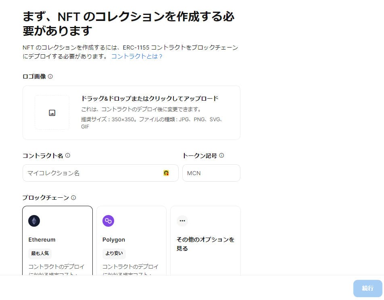Click the Polygon logo icon
384x300 pixels.
[x=108, y=221]
